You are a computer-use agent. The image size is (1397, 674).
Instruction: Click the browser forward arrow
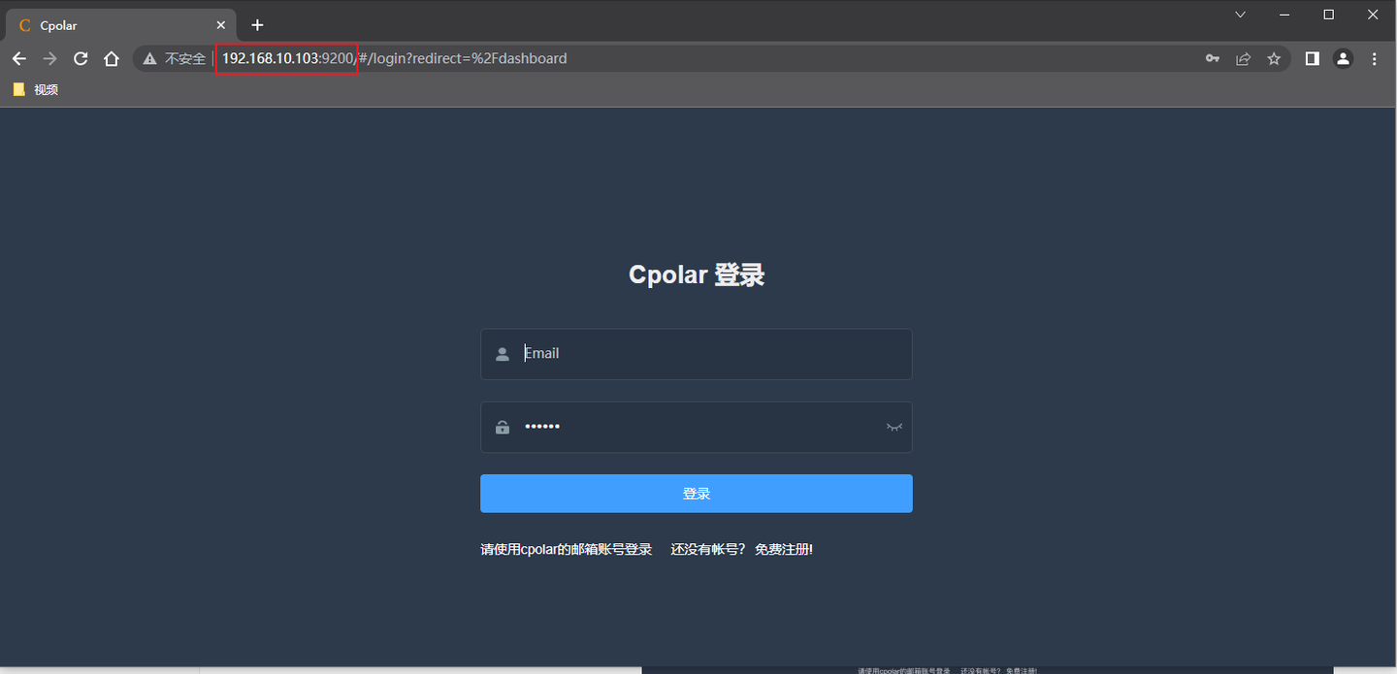tap(50, 58)
